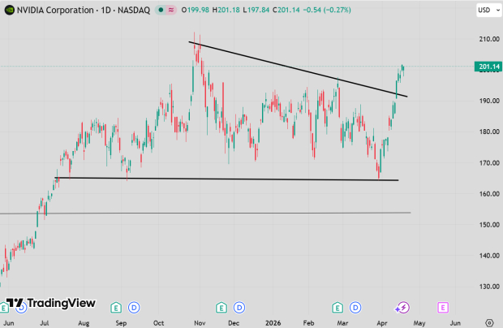The height and width of the screenshot is (328, 503).
Task: Click the change value −0.54 (−0.27%)
Action: point(327,10)
